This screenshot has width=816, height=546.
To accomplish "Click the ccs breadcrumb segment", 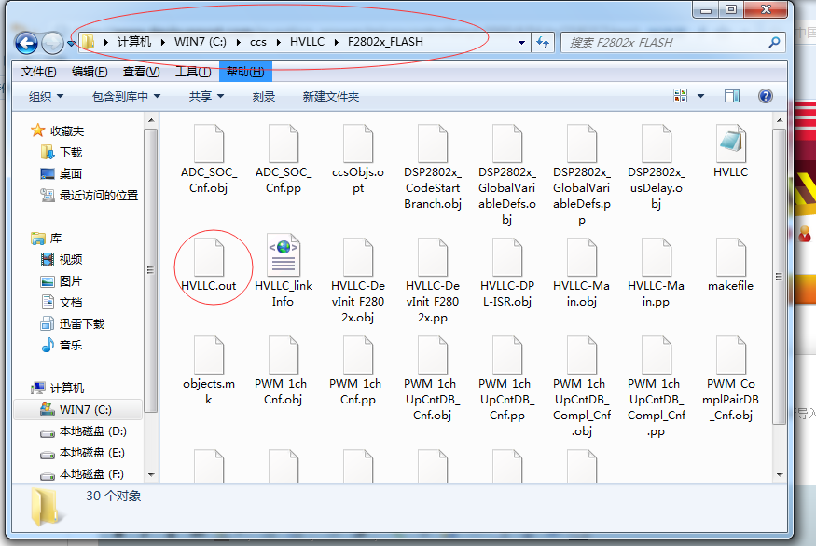I will click(x=258, y=42).
